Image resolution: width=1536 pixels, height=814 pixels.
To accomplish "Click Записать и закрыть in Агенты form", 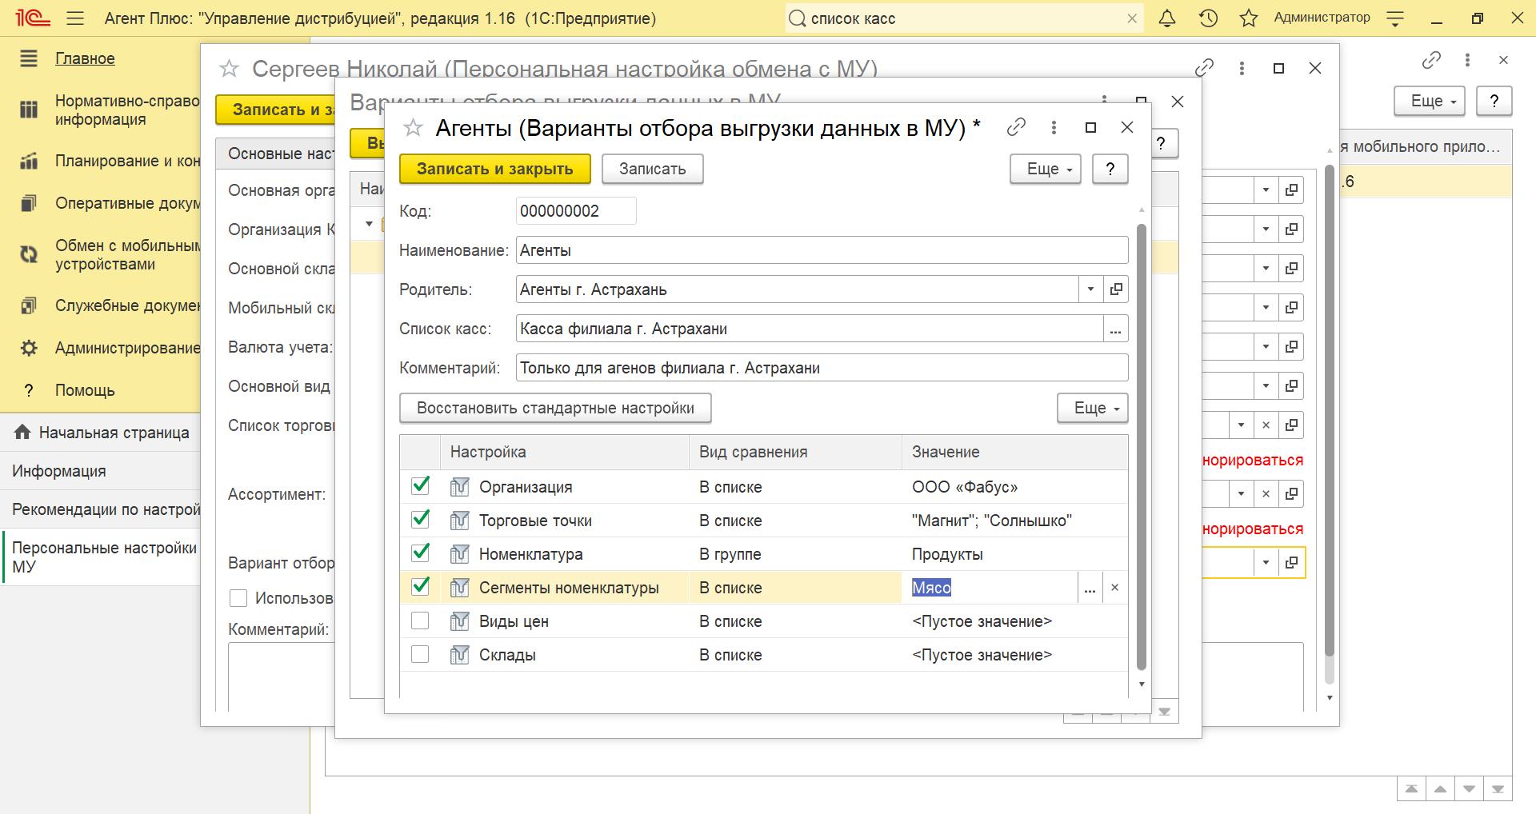I will [495, 169].
